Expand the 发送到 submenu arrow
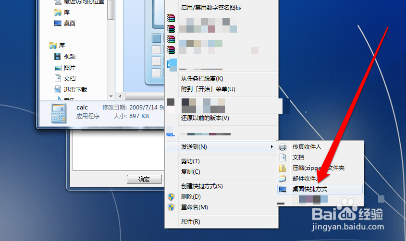 coord(271,147)
